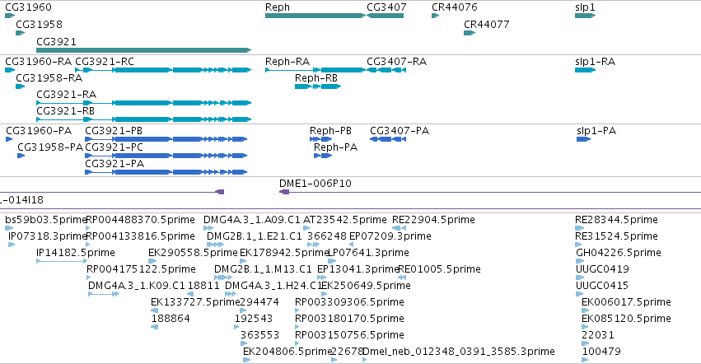Select the CG3921-PB protein feature

(166, 139)
